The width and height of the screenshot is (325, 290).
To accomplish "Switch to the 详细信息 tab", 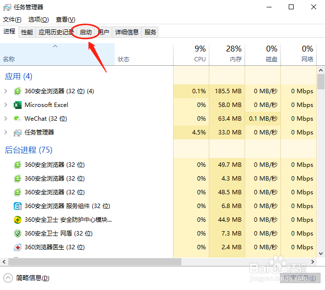I will click(x=127, y=32).
